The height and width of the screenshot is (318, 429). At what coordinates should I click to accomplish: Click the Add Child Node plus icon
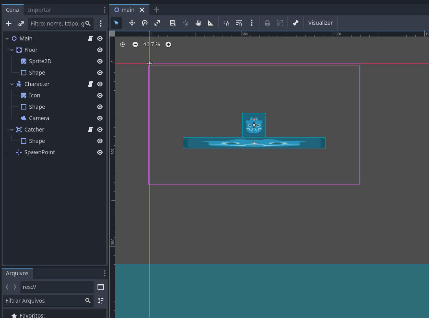tap(9, 24)
